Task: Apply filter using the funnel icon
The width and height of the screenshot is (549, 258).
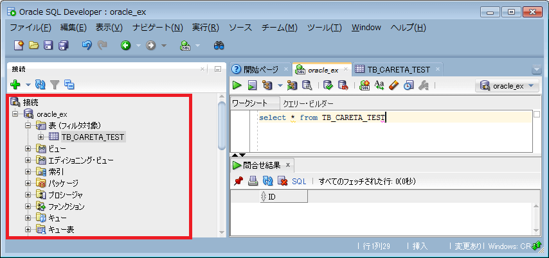Action: pos(55,84)
